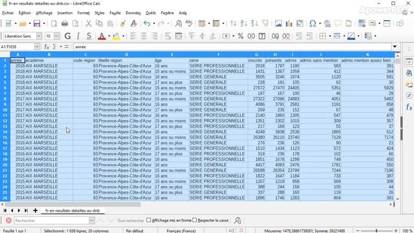Open the sidebar Navigator panel
Image resolution: width=414 pixels, height=233 pixels.
coord(409,95)
